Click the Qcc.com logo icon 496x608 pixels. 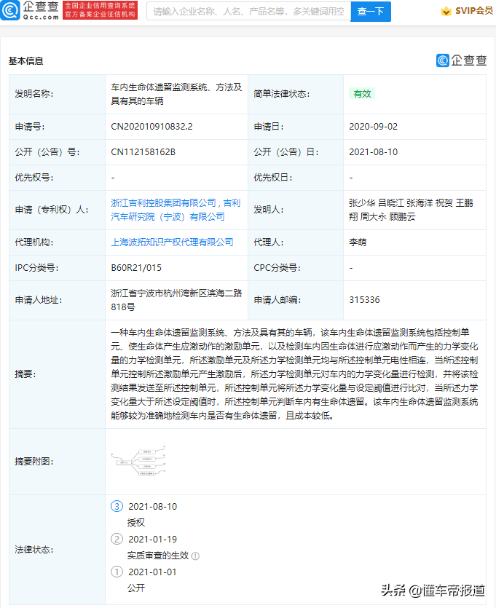click(10, 10)
